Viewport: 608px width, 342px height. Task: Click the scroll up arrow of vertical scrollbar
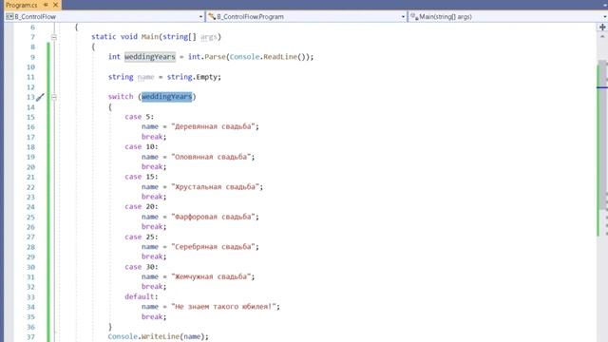(602, 37)
